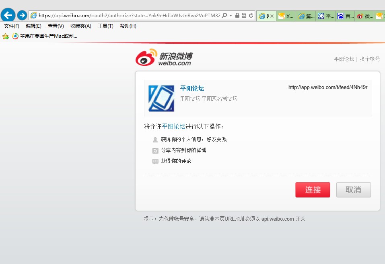Click the compatibility view icon

coord(244,15)
